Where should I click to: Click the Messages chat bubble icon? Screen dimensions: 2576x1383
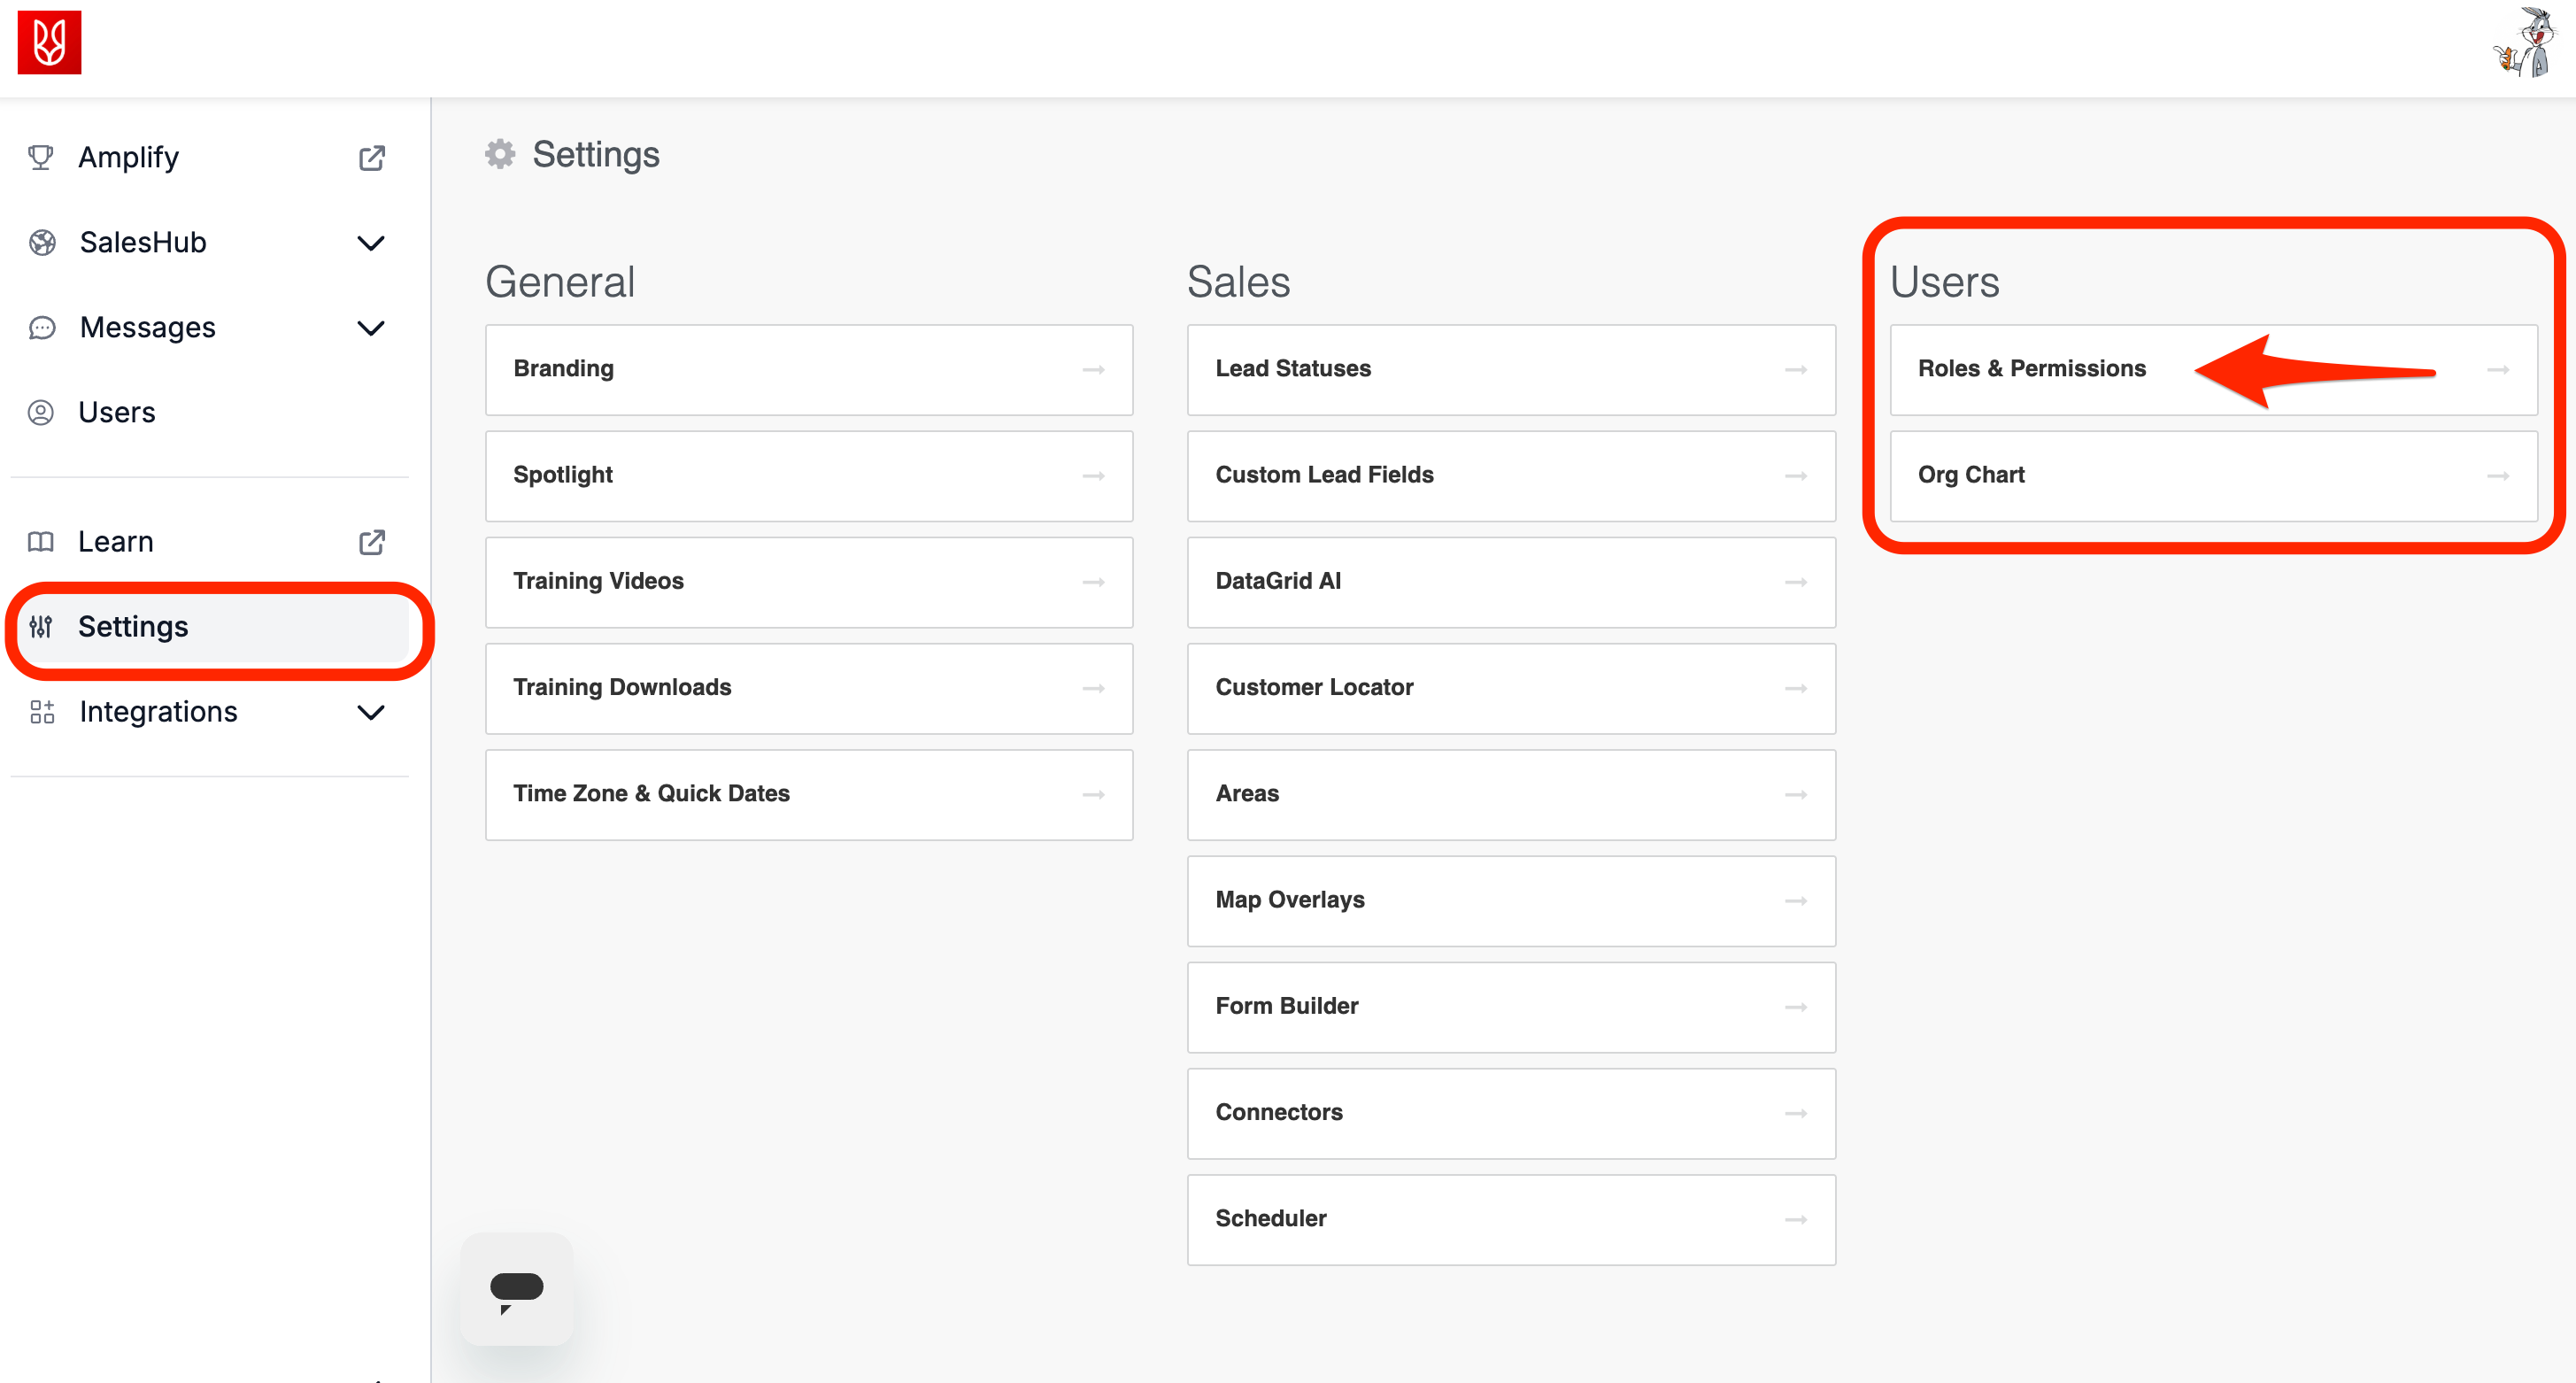click(42, 327)
